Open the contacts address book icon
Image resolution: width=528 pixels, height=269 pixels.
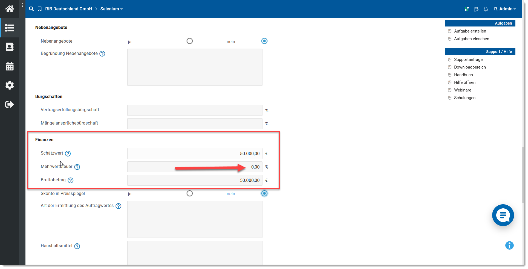point(10,47)
